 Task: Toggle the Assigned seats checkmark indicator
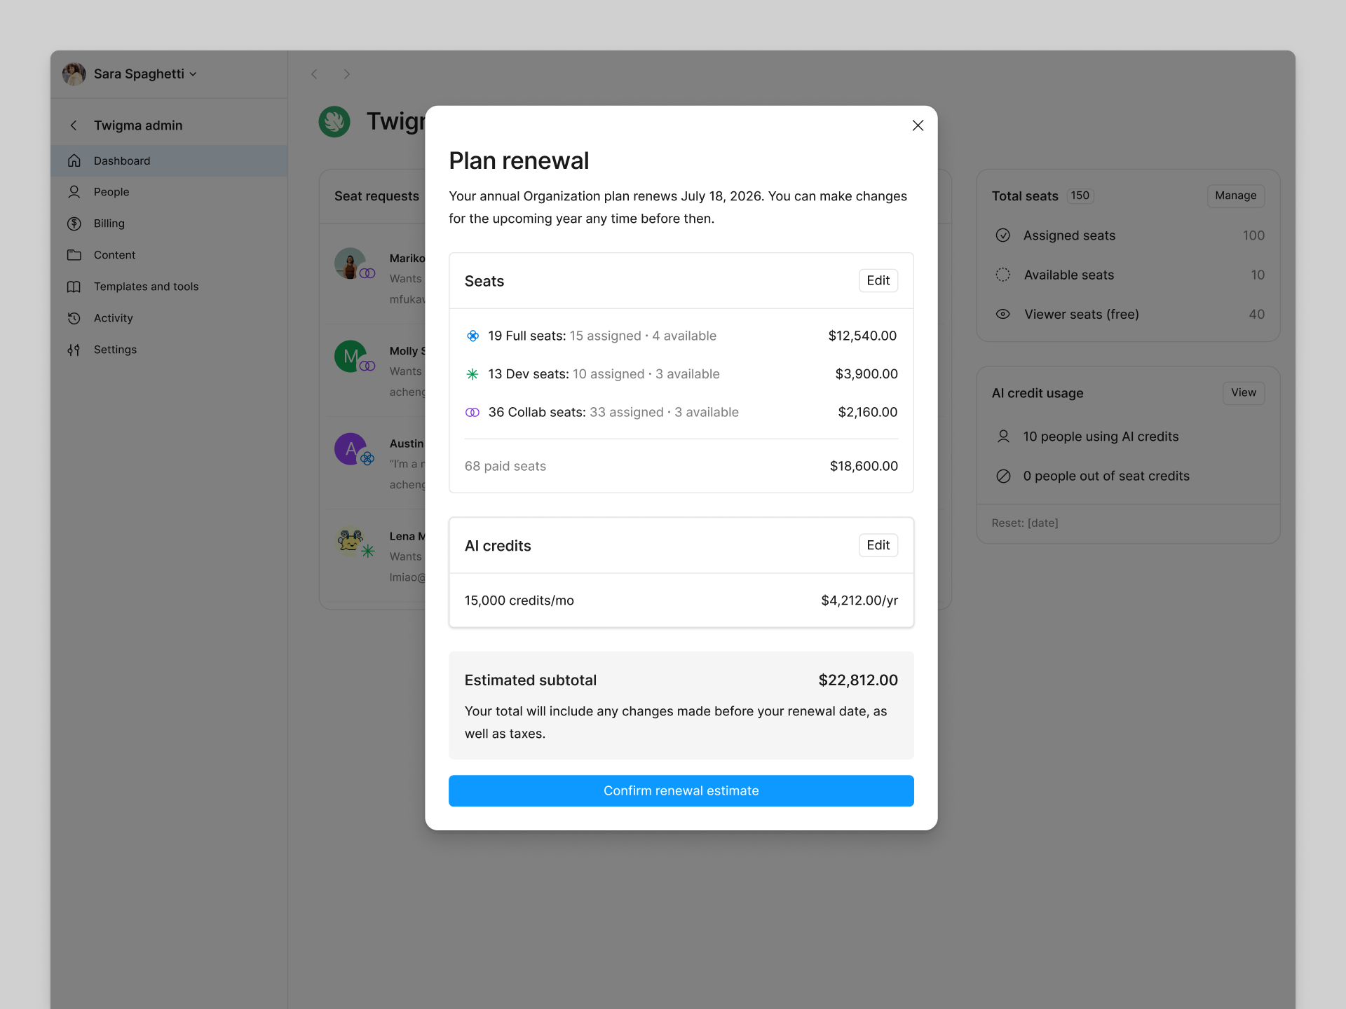click(1003, 235)
